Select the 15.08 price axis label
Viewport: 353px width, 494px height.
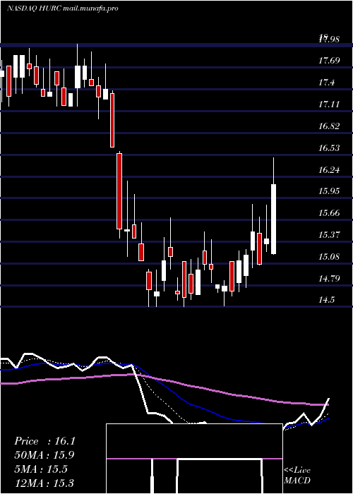[x=330, y=257]
